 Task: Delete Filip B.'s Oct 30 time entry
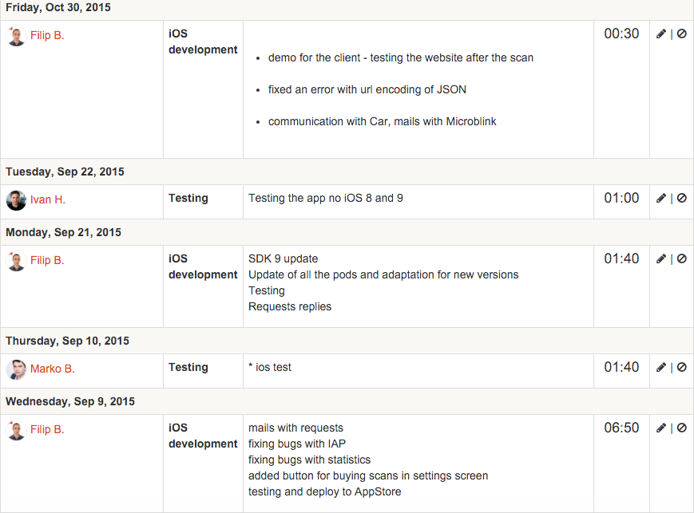[682, 34]
